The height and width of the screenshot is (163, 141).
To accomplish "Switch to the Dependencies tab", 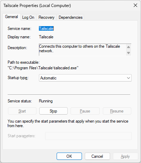I will coord(70,17).
